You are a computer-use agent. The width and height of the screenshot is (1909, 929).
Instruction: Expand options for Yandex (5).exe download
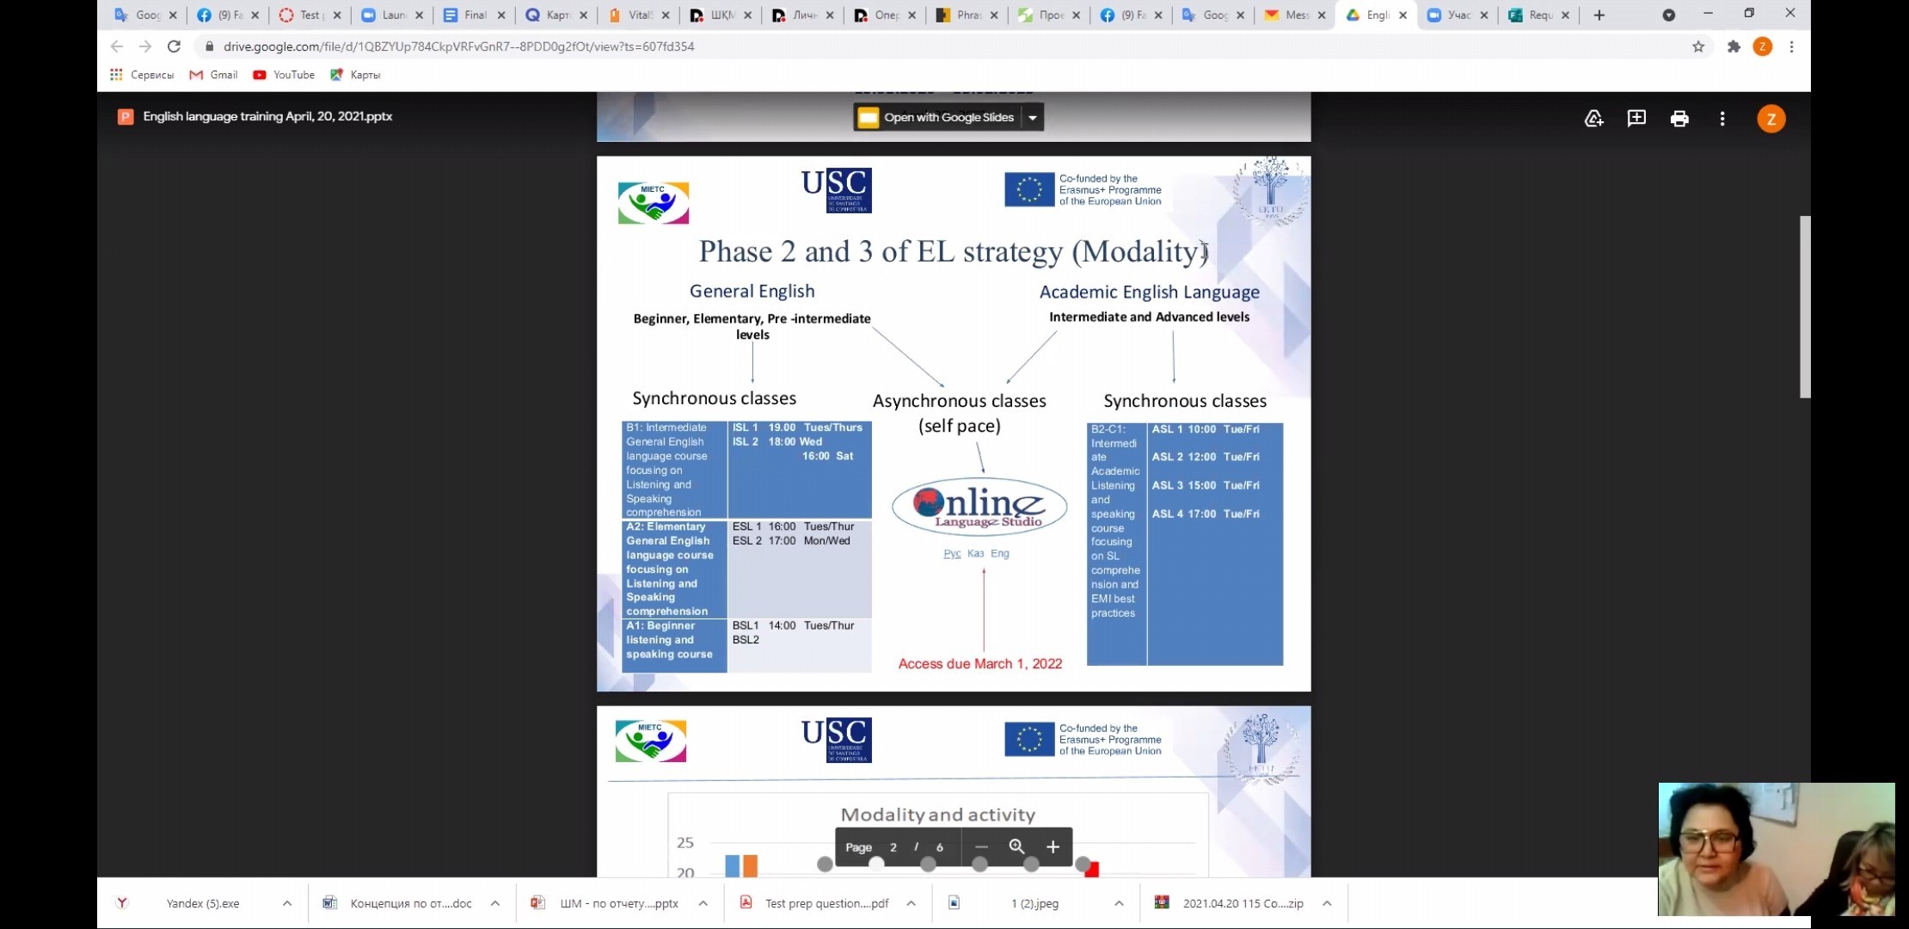point(287,903)
